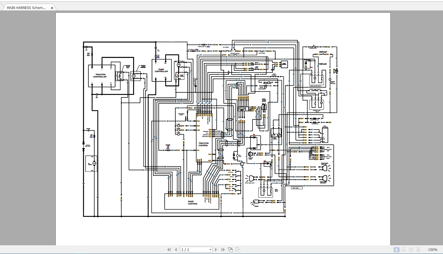This screenshot has width=443, height=254.
Task: Go to the next view
Action: pyautogui.click(x=238, y=249)
